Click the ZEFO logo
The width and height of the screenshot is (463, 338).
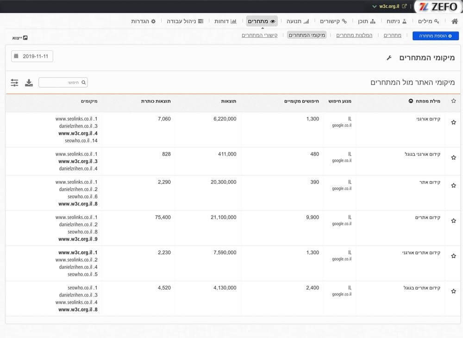[438, 6]
